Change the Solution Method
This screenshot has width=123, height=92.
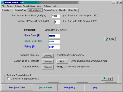pos(48,67)
